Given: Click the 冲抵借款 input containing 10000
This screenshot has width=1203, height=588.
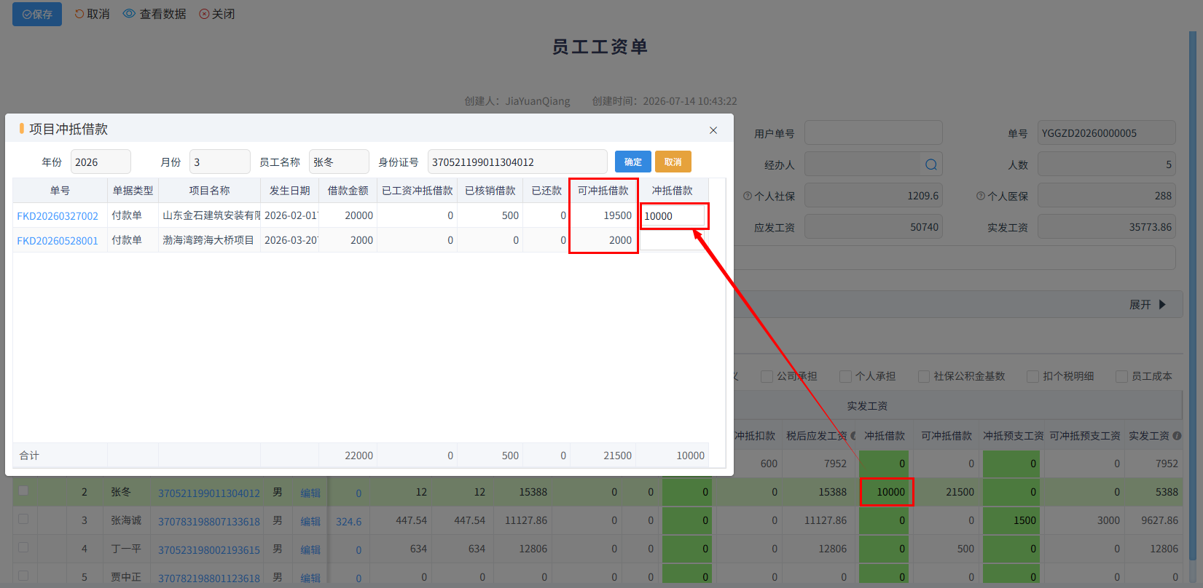Looking at the screenshot, I should (674, 216).
